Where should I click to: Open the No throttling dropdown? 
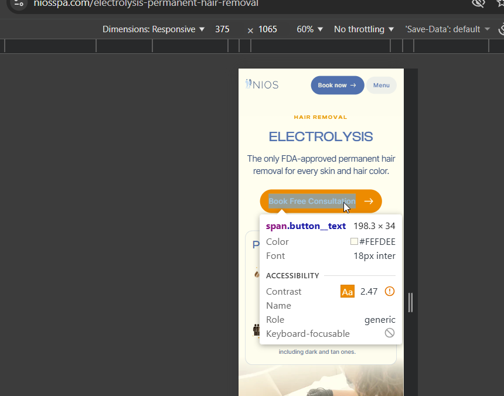point(364,29)
